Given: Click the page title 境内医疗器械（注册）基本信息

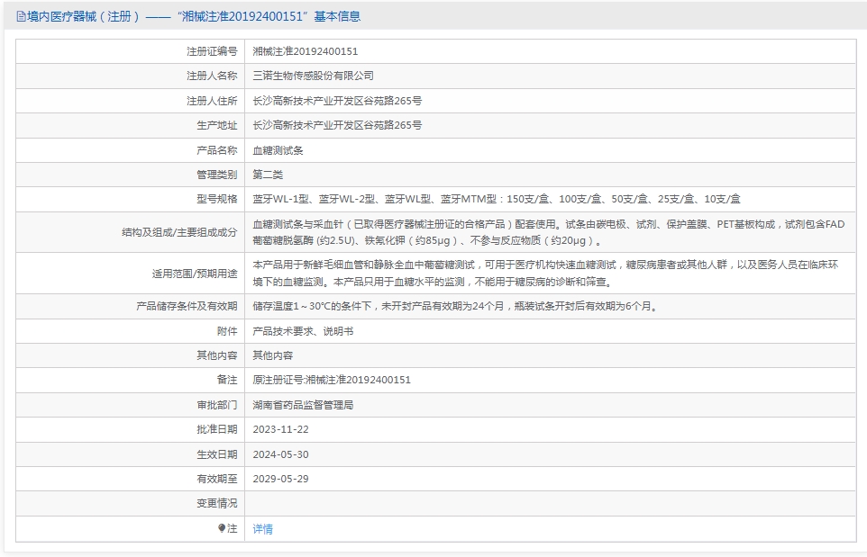Looking at the screenshot, I should (194, 16).
